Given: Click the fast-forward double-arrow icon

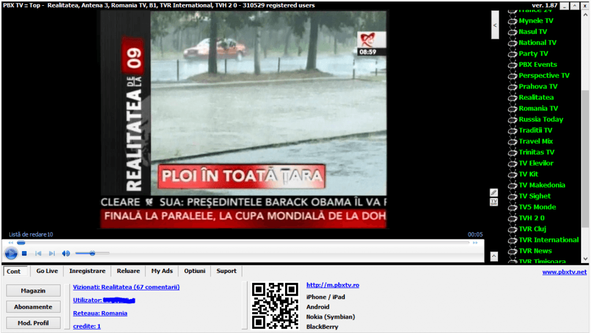Looking at the screenshot, I should [x=476, y=242].
